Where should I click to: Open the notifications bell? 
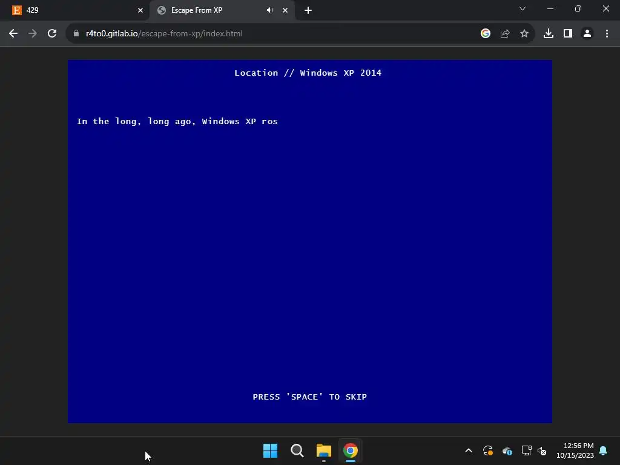604,450
